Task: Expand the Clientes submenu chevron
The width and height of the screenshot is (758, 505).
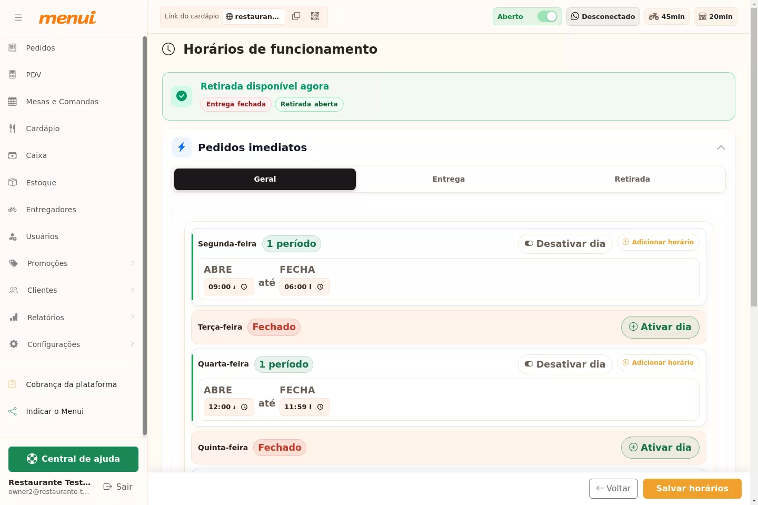Action: coord(133,290)
